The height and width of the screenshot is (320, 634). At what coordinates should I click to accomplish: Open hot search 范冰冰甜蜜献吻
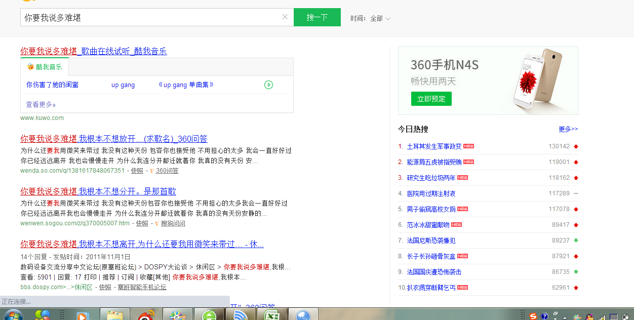(x=428, y=225)
